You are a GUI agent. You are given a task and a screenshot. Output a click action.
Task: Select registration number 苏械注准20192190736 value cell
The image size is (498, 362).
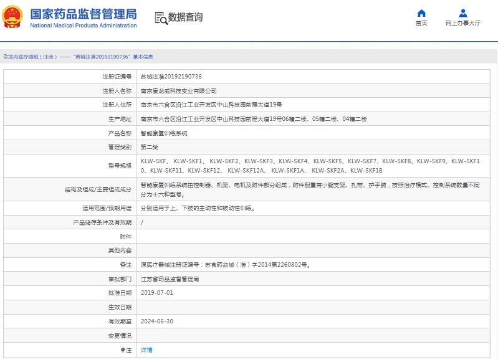tap(313, 77)
